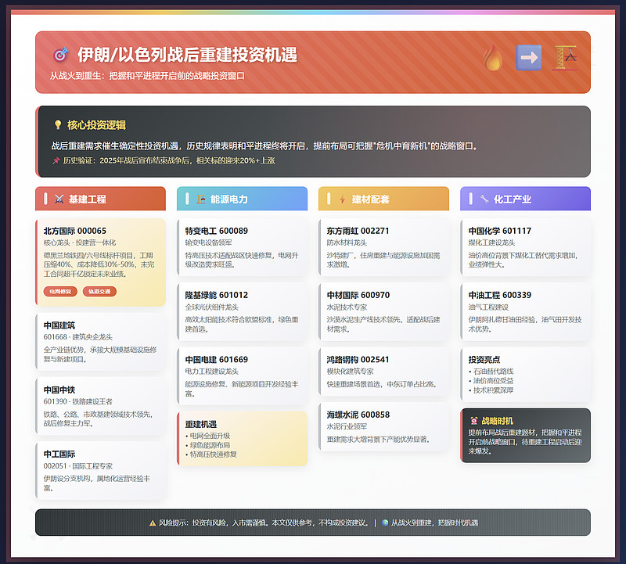Screen dimensions: 626x564
Task: Click the crossed swords icon by 基建工程
Action: pyautogui.click(x=59, y=199)
